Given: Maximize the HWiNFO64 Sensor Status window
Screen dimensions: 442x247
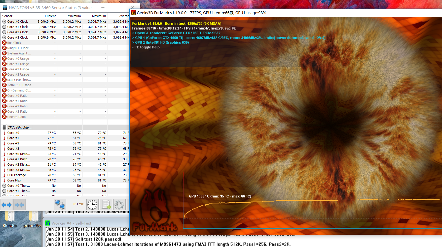Looking at the screenshot, I should 117,8.
